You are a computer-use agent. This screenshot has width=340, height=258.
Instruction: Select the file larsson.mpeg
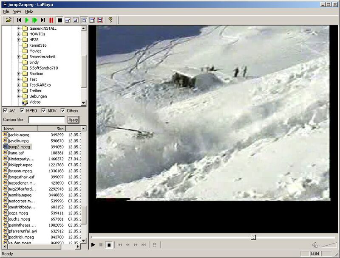click(x=20, y=171)
